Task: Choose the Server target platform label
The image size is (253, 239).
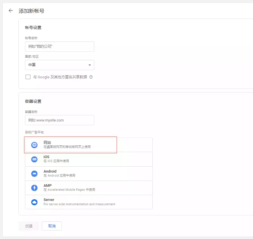Action: [x=49, y=200]
